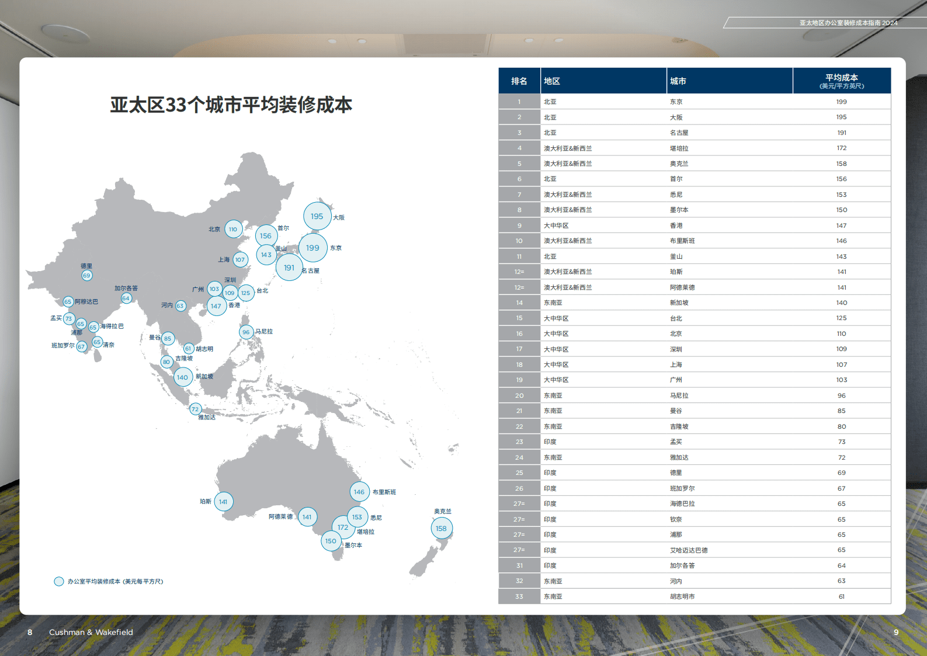Click the 排名 column header
Image resolution: width=927 pixels, height=656 pixels.
[x=519, y=81]
